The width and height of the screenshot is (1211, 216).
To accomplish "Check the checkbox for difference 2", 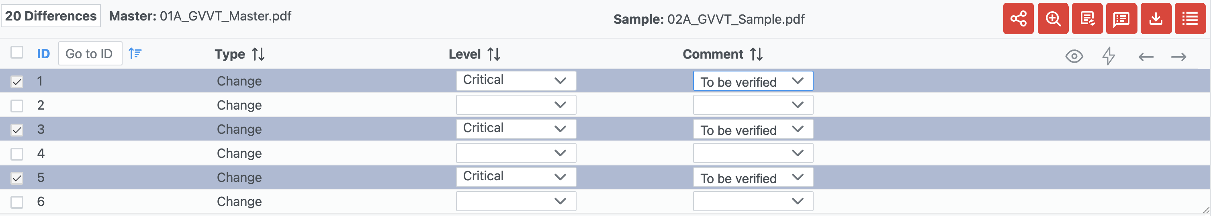I will (x=17, y=106).
